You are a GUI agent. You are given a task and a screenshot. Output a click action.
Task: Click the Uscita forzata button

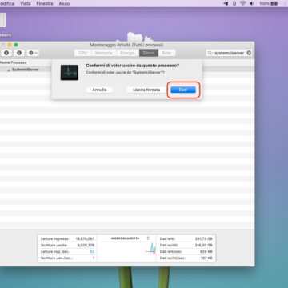146,90
